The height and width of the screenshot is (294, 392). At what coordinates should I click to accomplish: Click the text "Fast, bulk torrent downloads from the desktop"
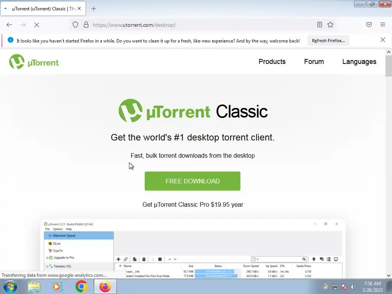(193, 155)
